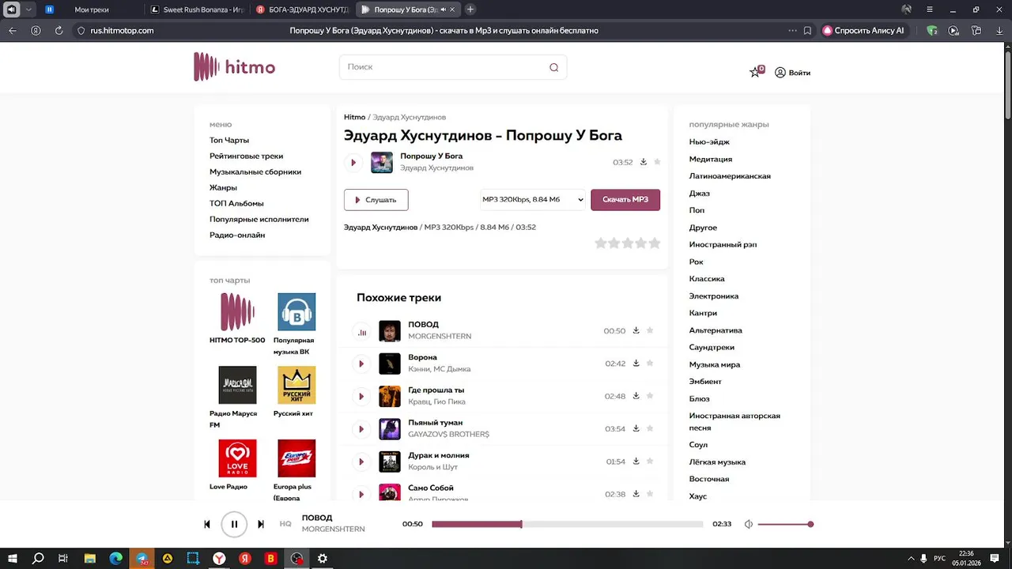Download Попрошу У Бога via arrow icon

pyautogui.click(x=644, y=162)
